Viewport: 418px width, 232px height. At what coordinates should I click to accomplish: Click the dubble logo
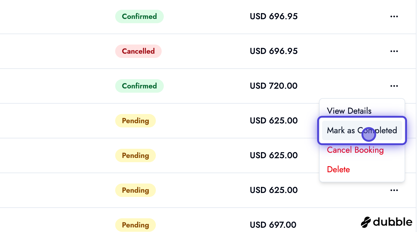387,222
